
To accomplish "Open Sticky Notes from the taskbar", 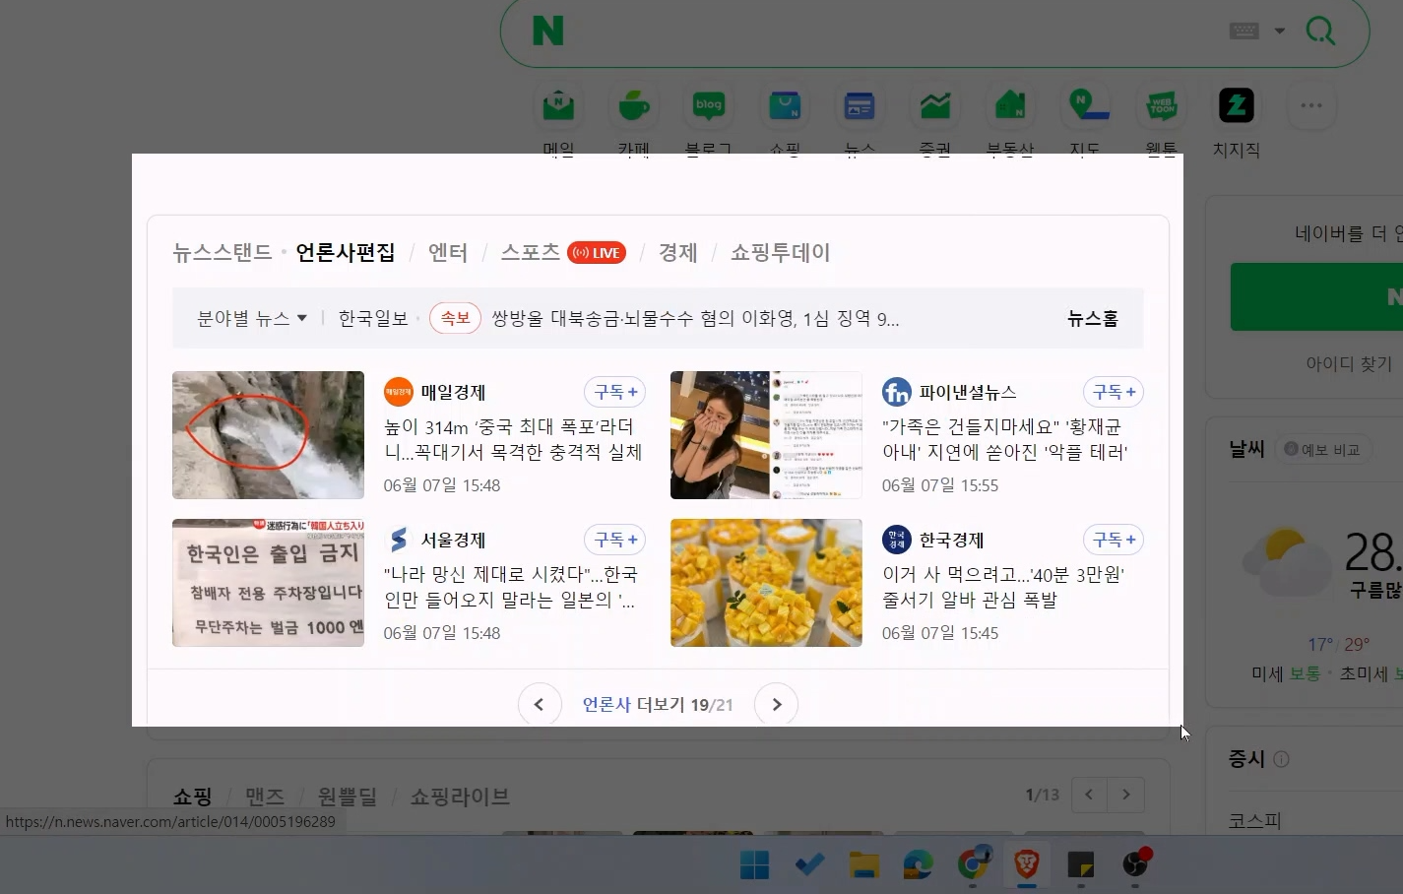I will (x=1081, y=864).
